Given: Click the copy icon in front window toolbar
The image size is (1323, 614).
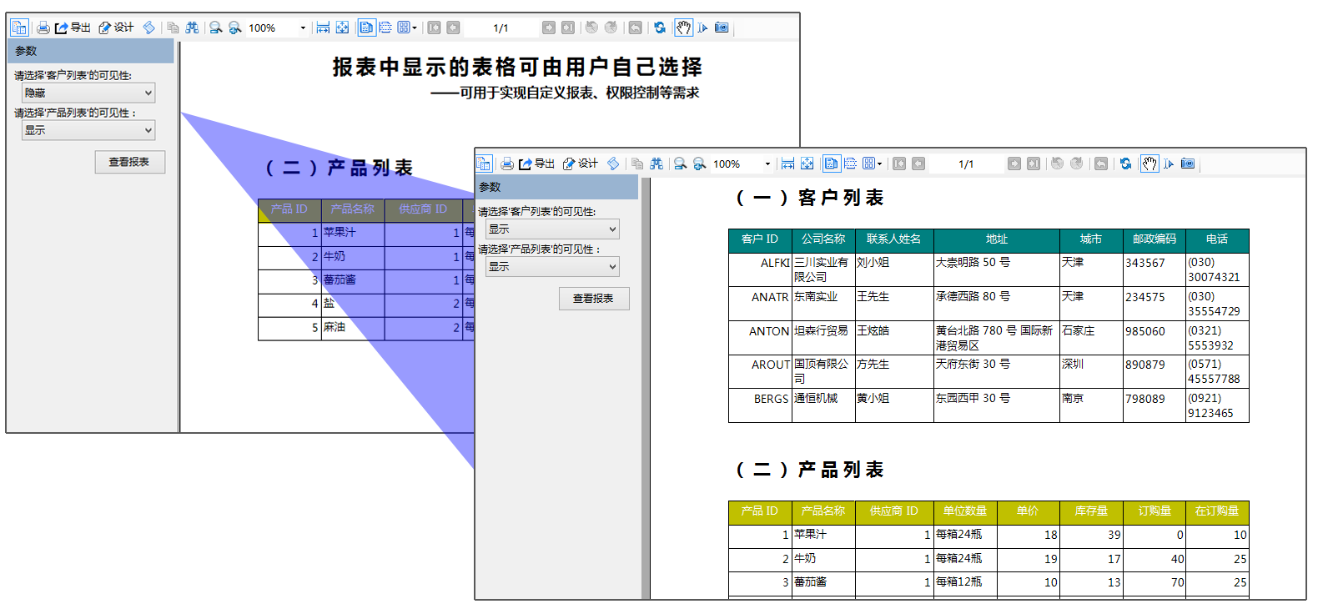Looking at the screenshot, I should [x=637, y=164].
